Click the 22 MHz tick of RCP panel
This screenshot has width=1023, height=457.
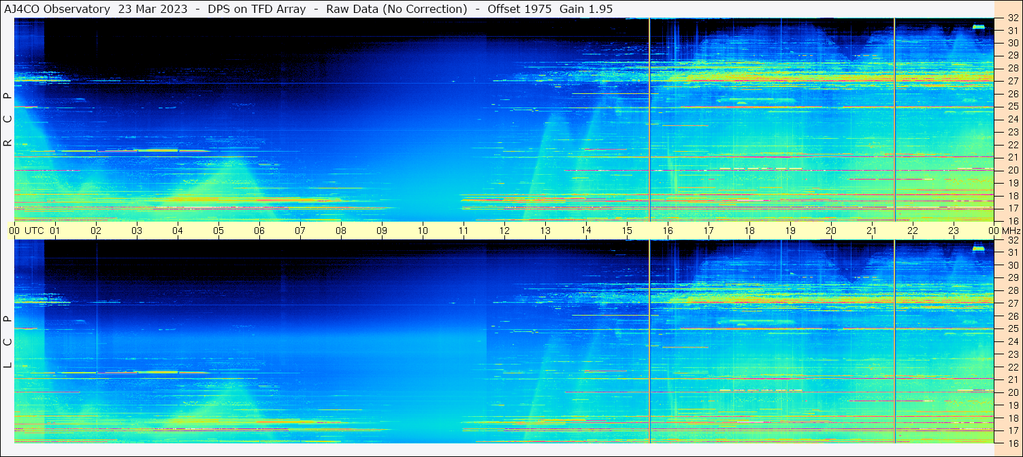tap(1013, 145)
